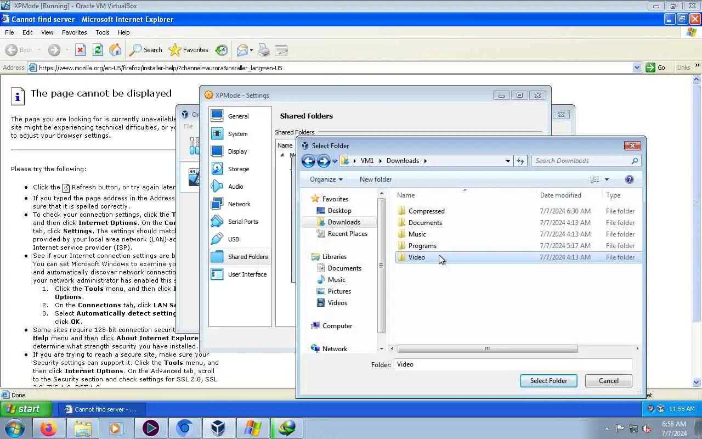Open the File menu in Internet Explorer
The width and height of the screenshot is (702, 439).
coord(9,32)
